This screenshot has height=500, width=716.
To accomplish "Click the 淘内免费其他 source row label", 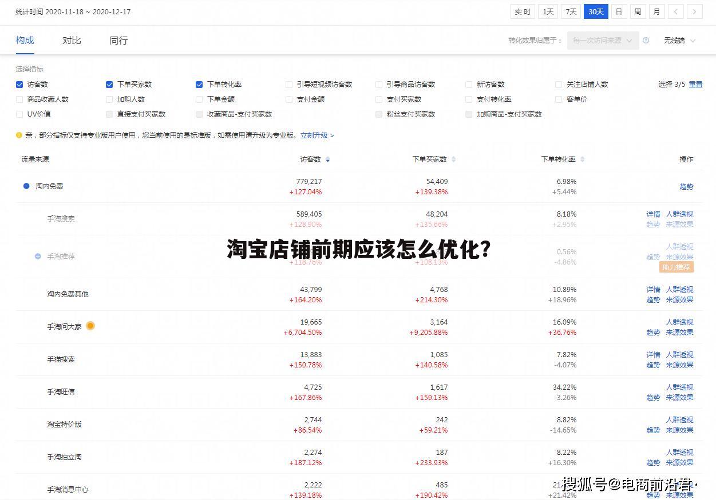I will [x=68, y=294].
